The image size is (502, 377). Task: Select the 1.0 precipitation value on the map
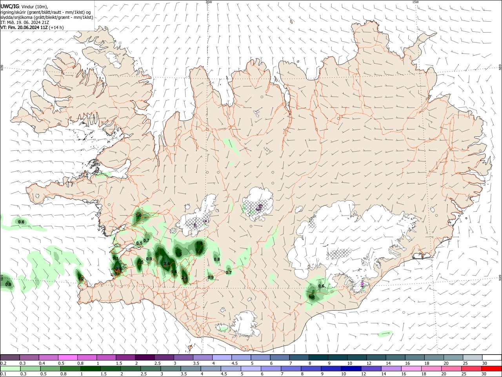click(138, 216)
